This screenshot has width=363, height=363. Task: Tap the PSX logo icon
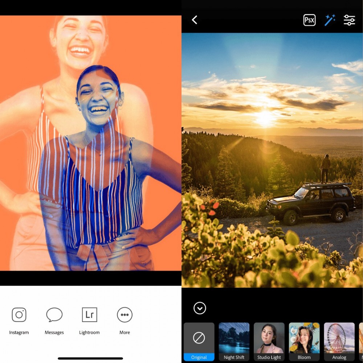tap(309, 20)
